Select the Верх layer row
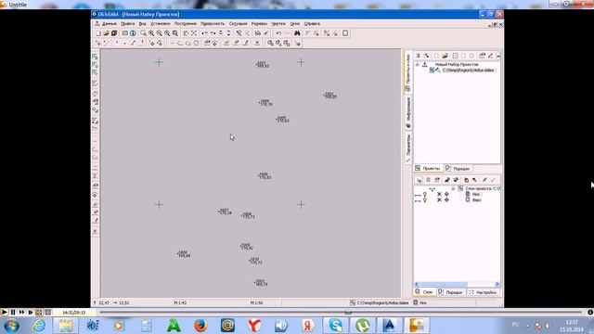594x334 pixels. (x=476, y=200)
